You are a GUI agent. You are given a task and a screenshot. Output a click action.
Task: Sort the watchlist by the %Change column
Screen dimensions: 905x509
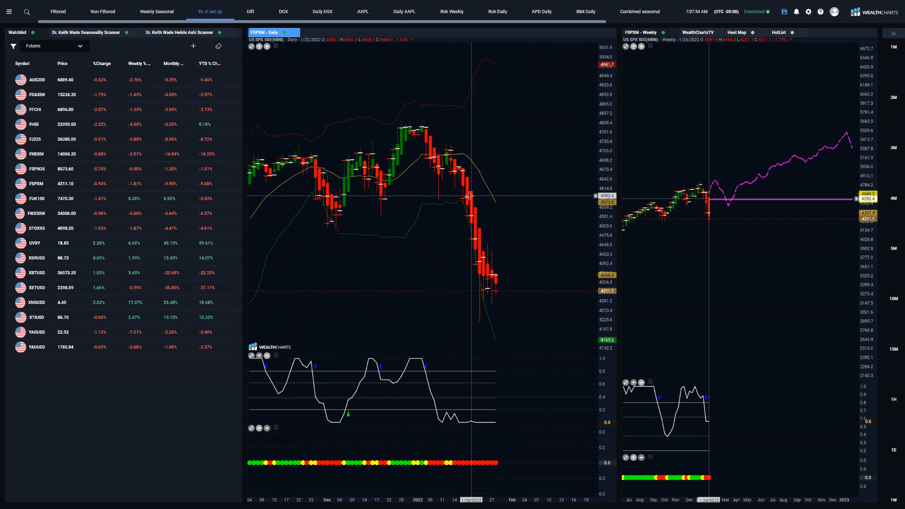[102, 64]
